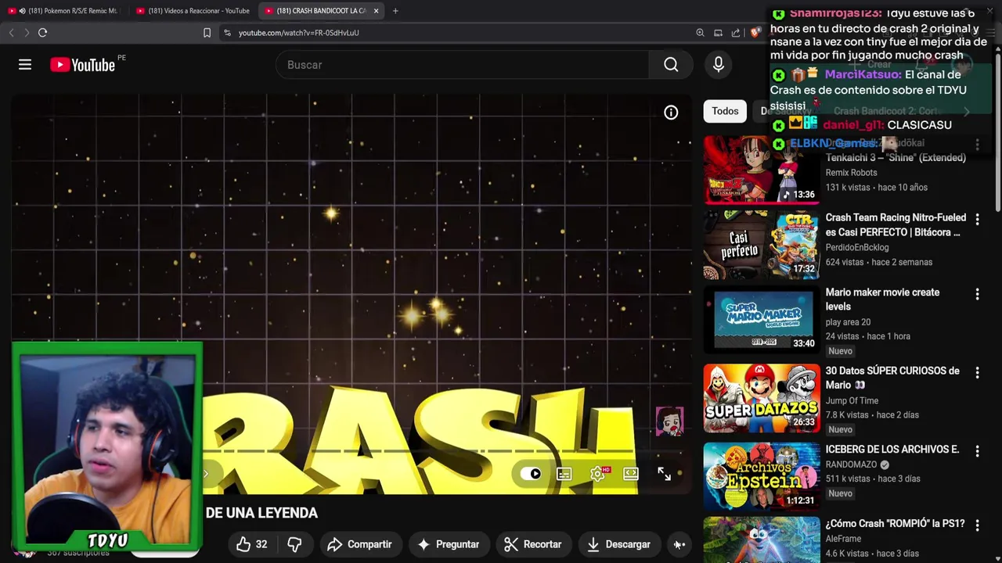1002x563 pixels.
Task: Open the ¿Cómo Crash "ROMPIÓ" la PS1? title
Action: click(x=895, y=524)
